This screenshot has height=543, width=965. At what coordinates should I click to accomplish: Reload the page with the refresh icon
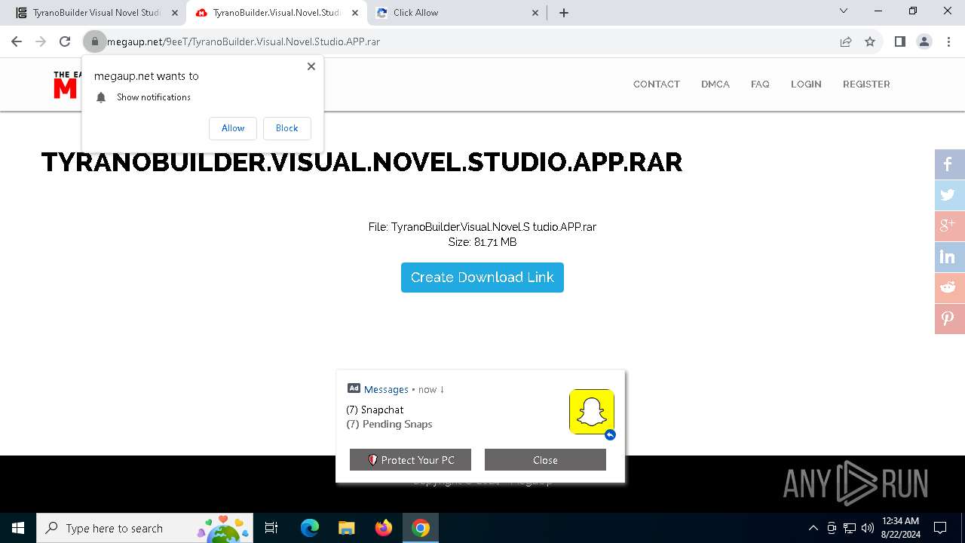pos(65,41)
